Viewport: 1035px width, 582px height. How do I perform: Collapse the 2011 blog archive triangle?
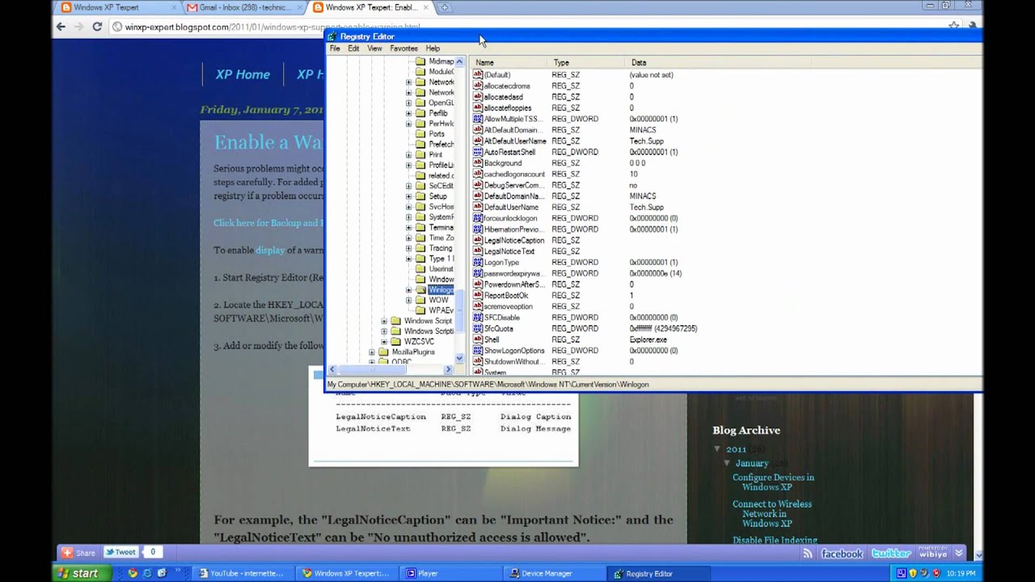click(x=717, y=449)
